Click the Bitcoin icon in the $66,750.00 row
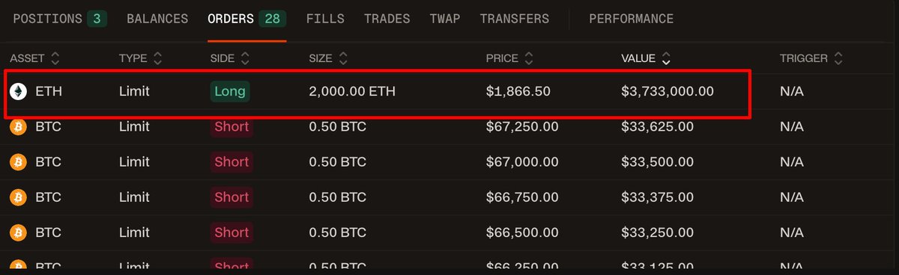The image size is (899, 275). tap(17, 197)
